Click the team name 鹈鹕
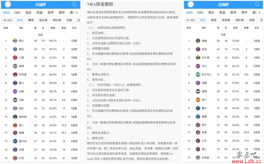264x164 pixels. pos(21,133)
